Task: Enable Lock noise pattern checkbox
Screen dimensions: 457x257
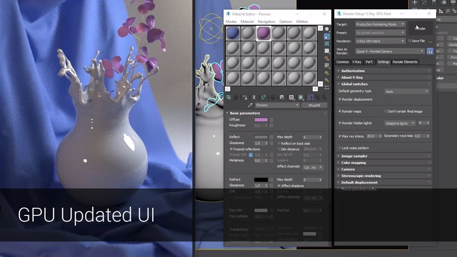Action: pyautogui.click(x=340, y=148)
